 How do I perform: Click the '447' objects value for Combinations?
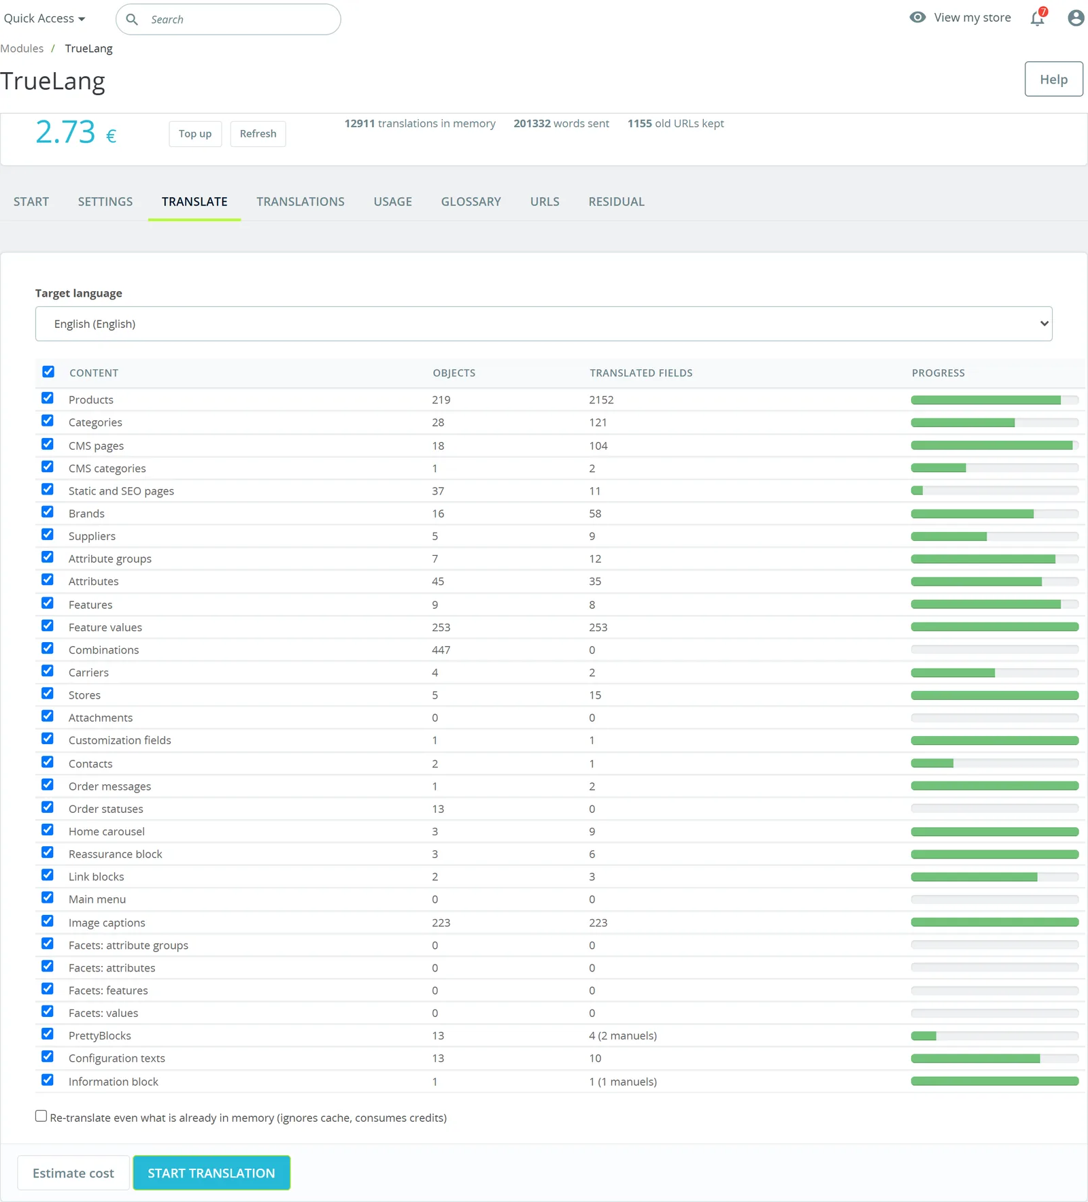coord(441,650)
